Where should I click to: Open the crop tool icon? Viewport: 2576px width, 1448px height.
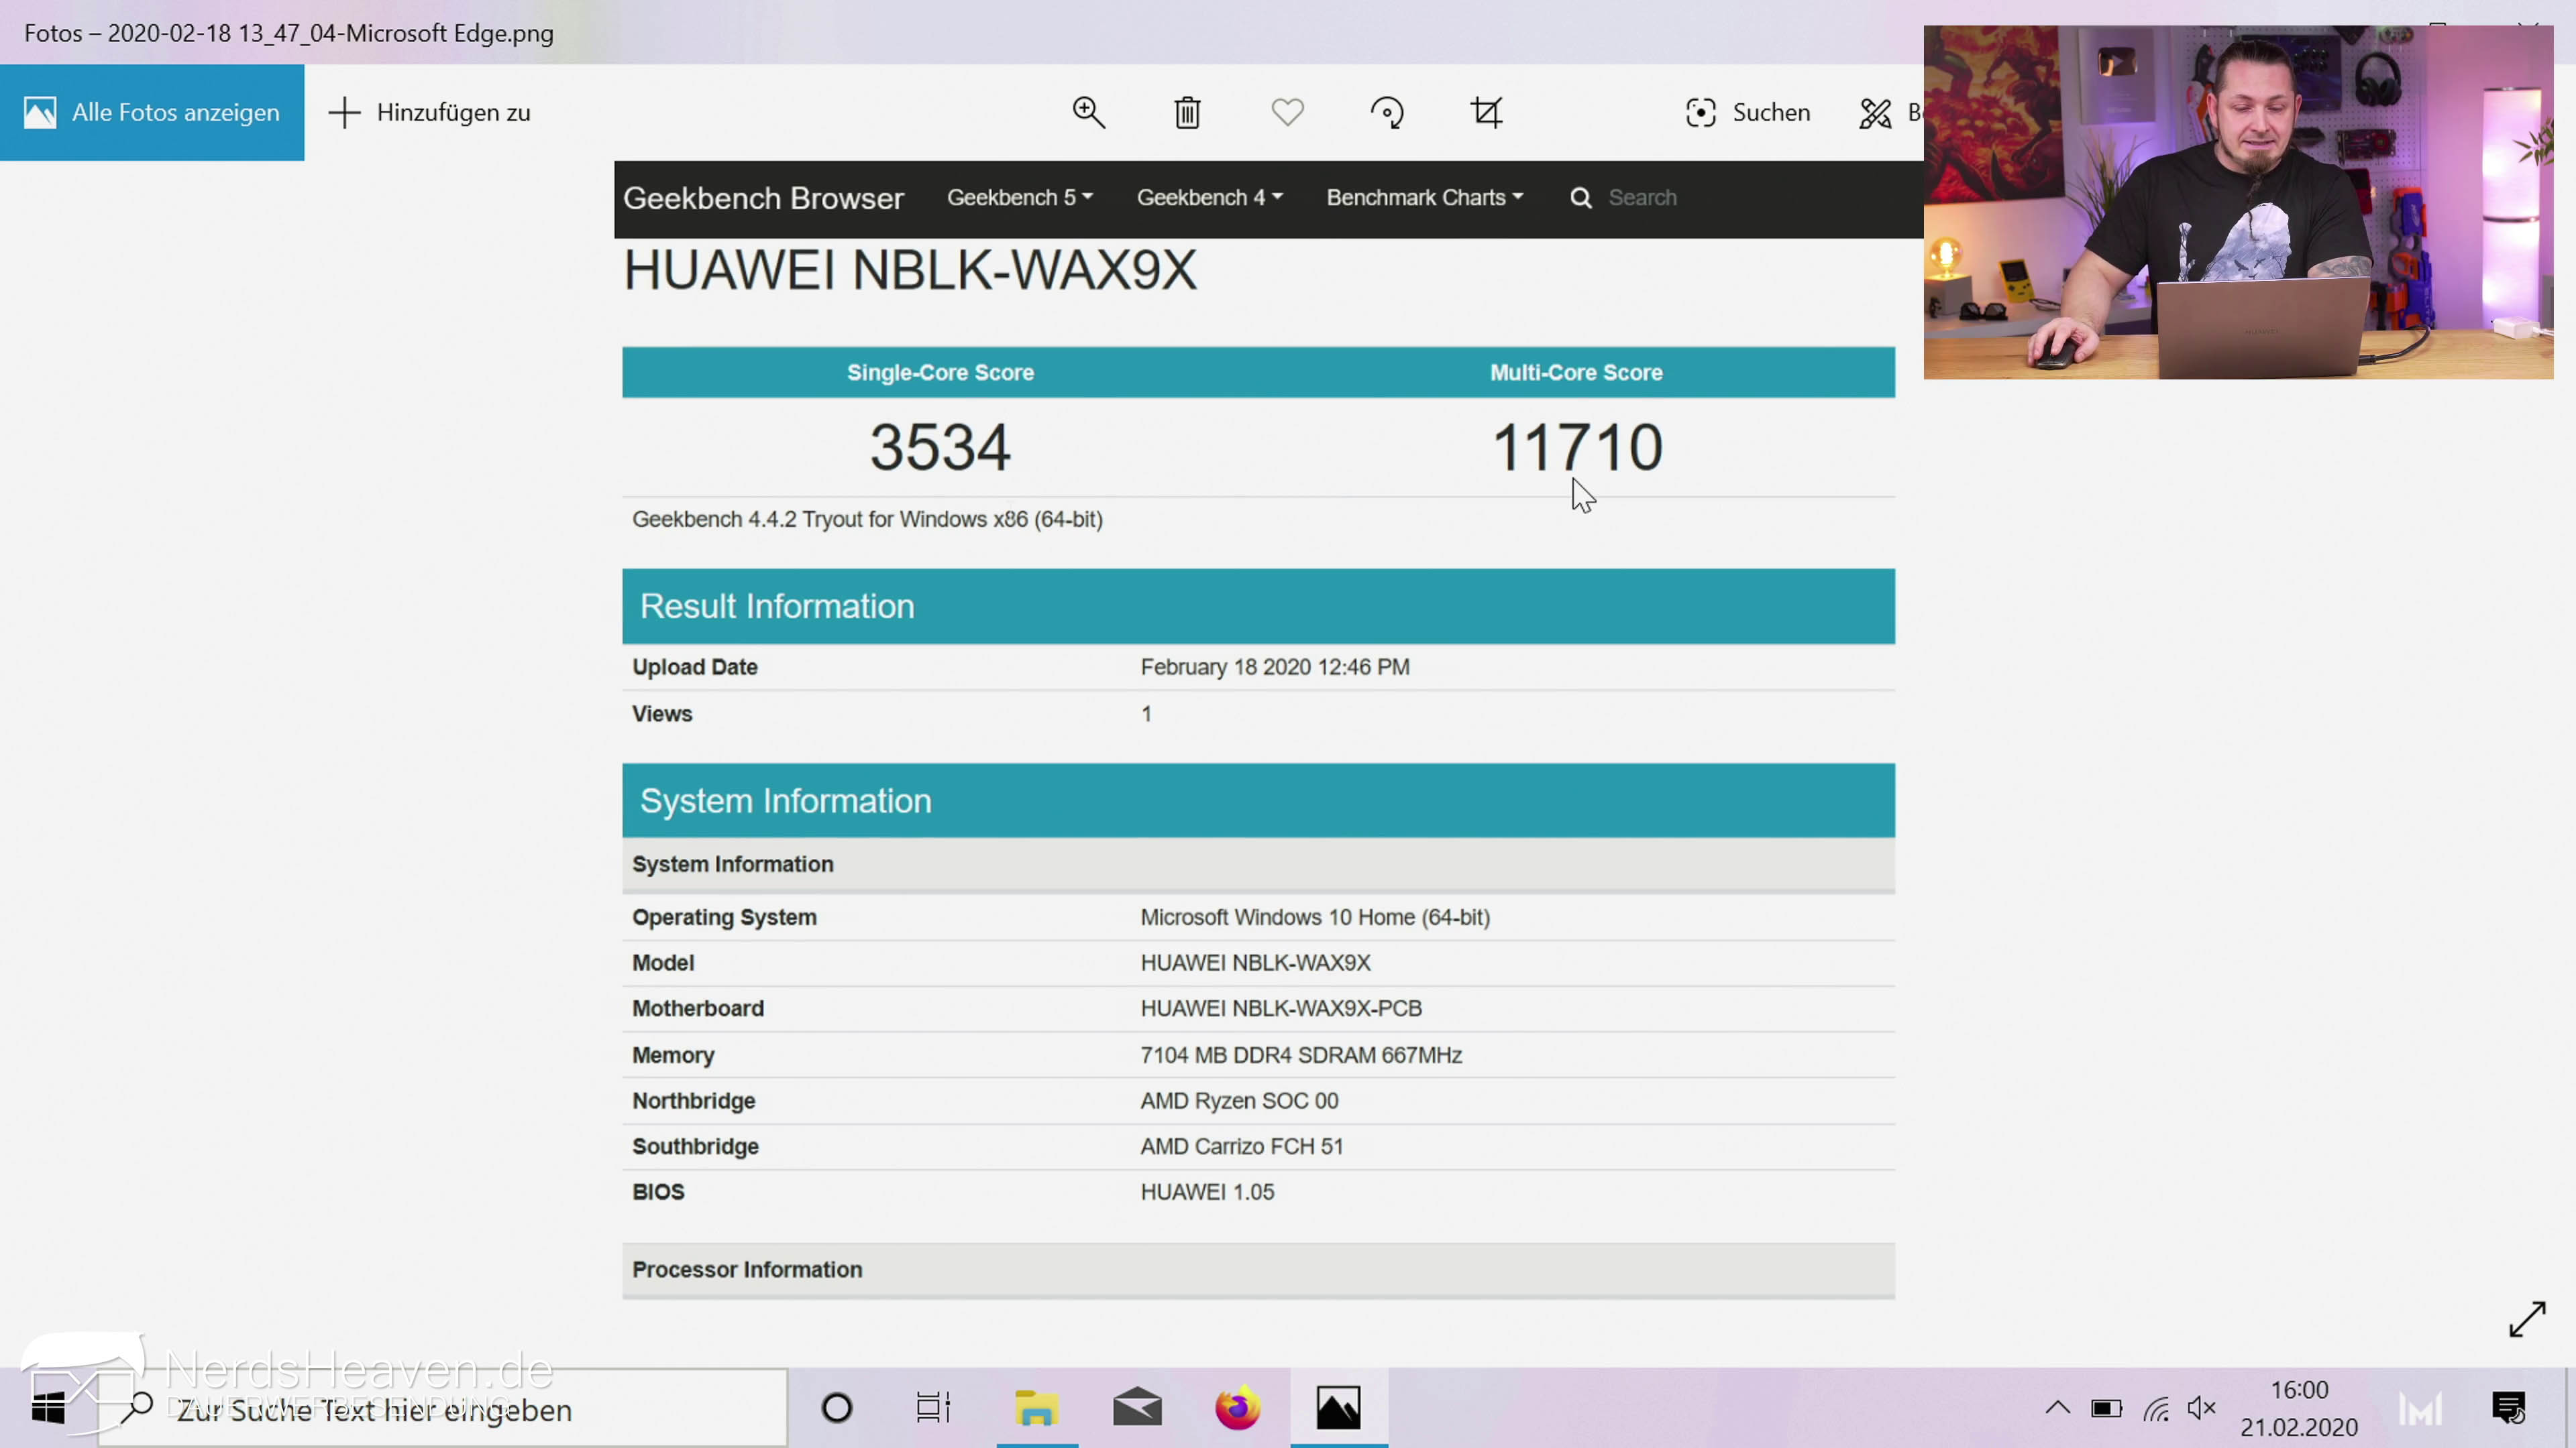(1487, 112)
